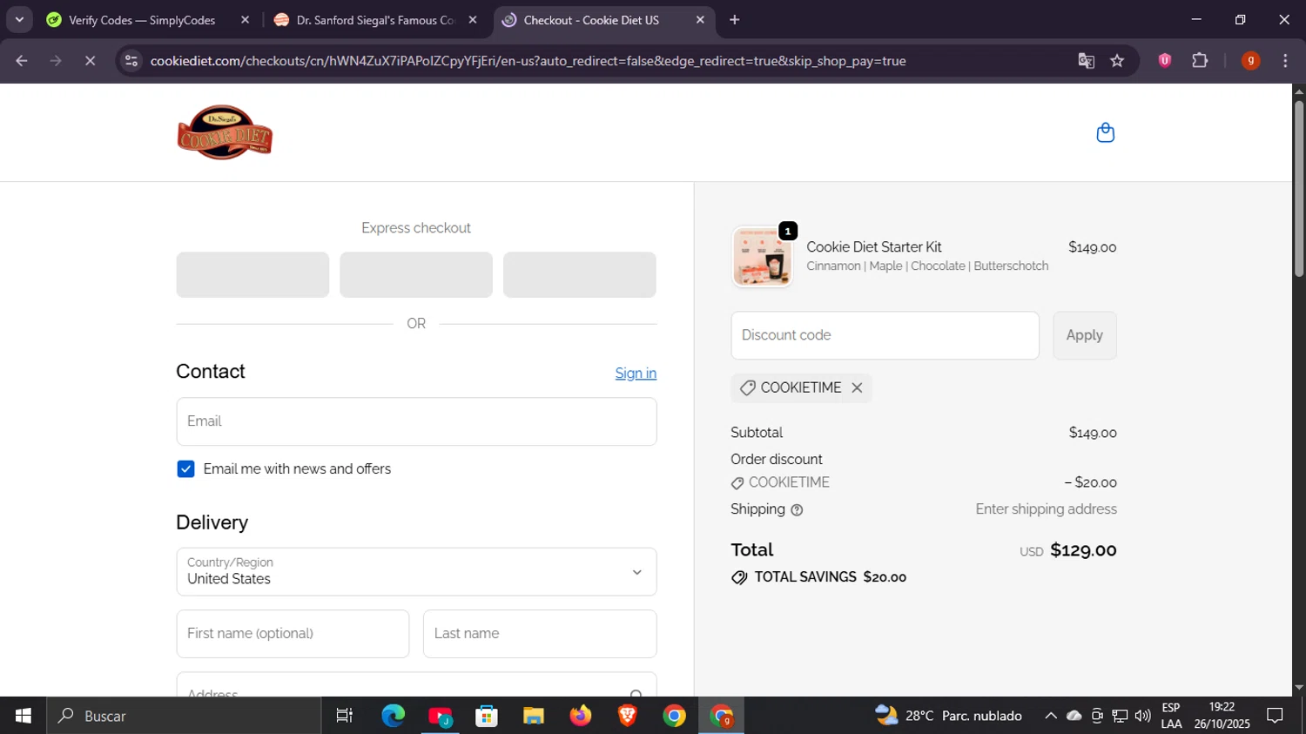View site information icon in address bar
The width and height of the screenshot is (1306, 734).
coord(131,61)
